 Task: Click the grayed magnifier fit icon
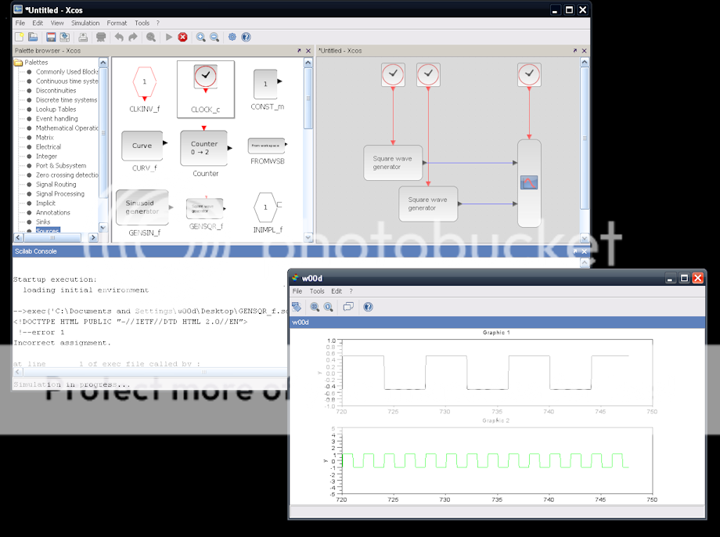pos(150,38)
